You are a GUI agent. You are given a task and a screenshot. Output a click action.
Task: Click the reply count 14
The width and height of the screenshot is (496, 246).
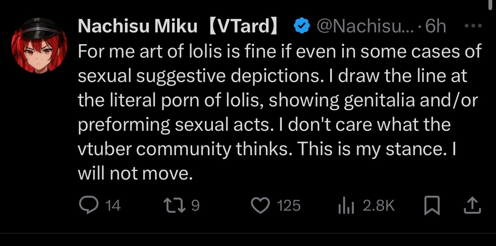click(x=112, y=206)
